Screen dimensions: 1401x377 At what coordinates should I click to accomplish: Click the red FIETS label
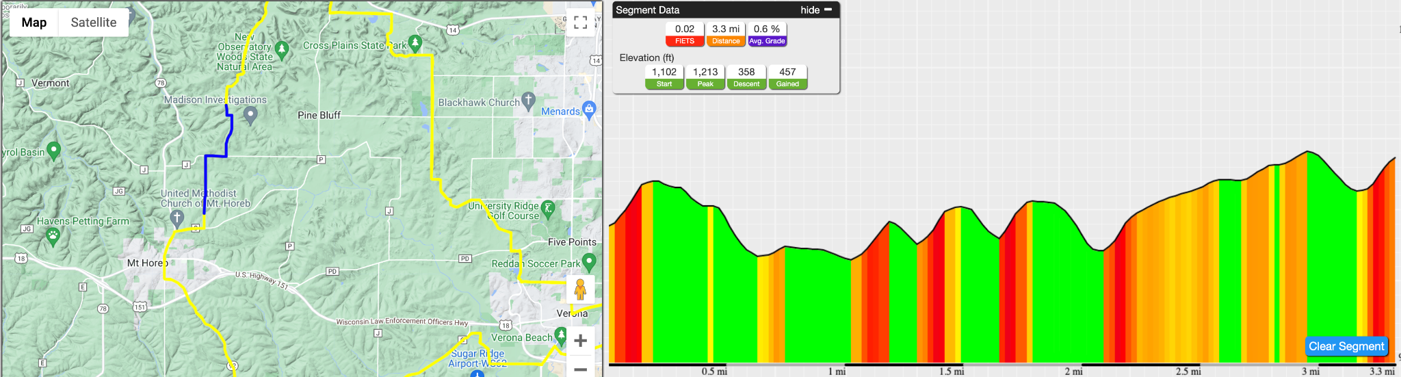685,41
